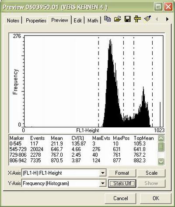Click the copy to clipboard icon
The width and height of the screenshot is (175, 207).
click(x=108, y=19)
